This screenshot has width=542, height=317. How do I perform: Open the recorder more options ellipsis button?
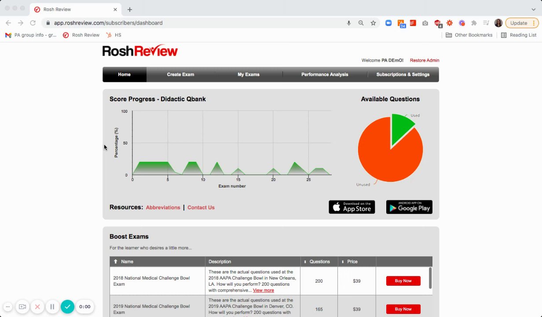[7, 306]
